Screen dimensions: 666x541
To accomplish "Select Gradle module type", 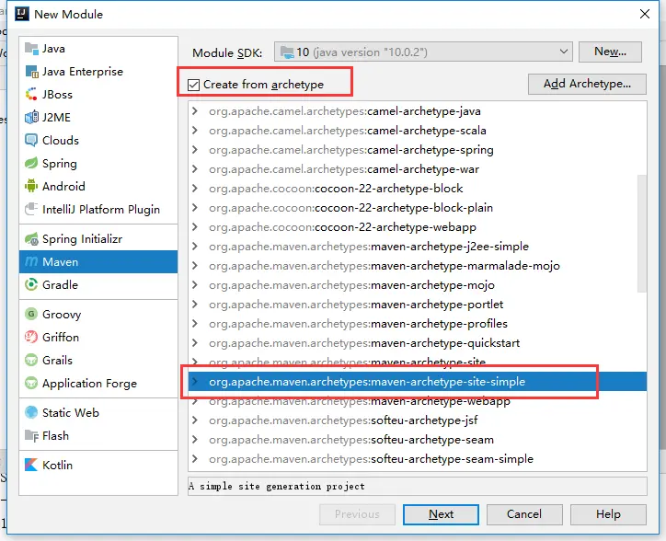I will point(98,284).
